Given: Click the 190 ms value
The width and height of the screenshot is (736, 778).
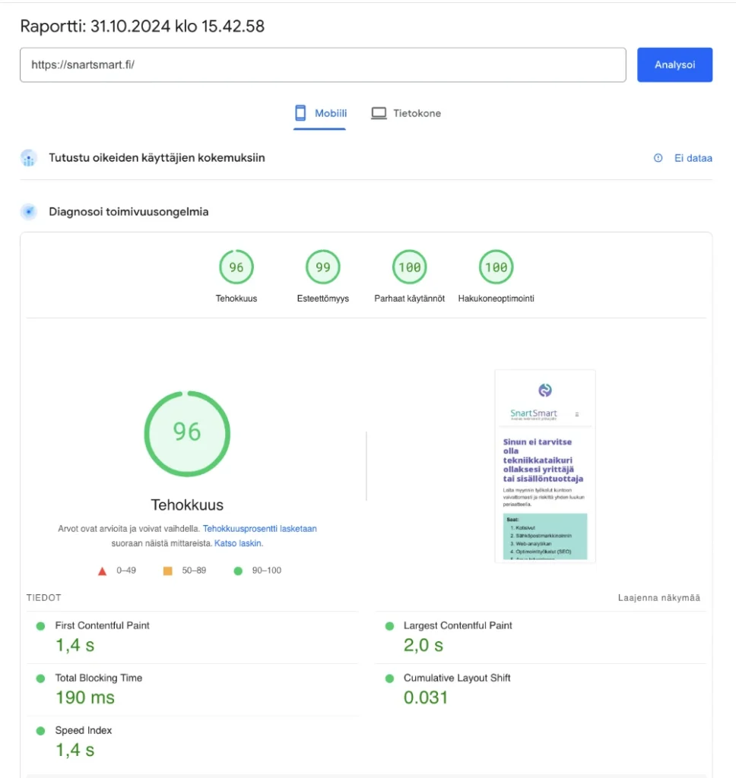Looking at the screenshot, I should point(85,697).
